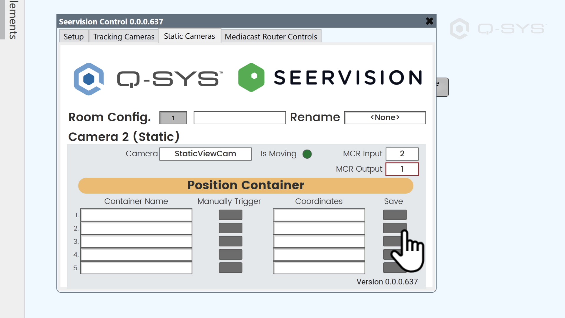Click the MCR Input value field
The width and height of the screenshot is (565, 318).
click(x=402, y=154)
